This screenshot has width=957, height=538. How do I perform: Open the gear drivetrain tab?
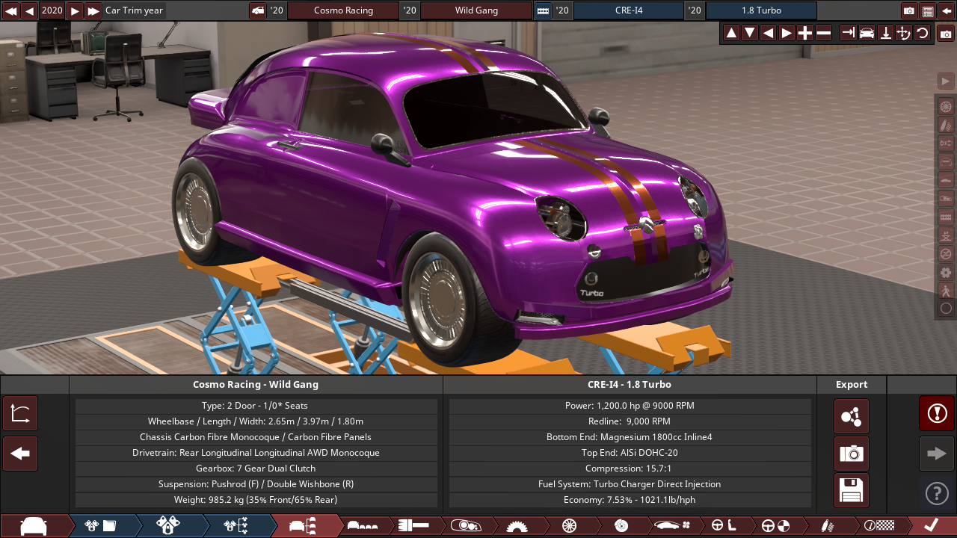point(517,526)
